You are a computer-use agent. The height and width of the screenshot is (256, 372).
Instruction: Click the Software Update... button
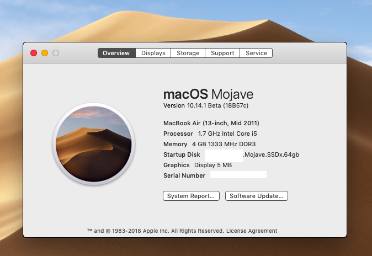point(257,196)
